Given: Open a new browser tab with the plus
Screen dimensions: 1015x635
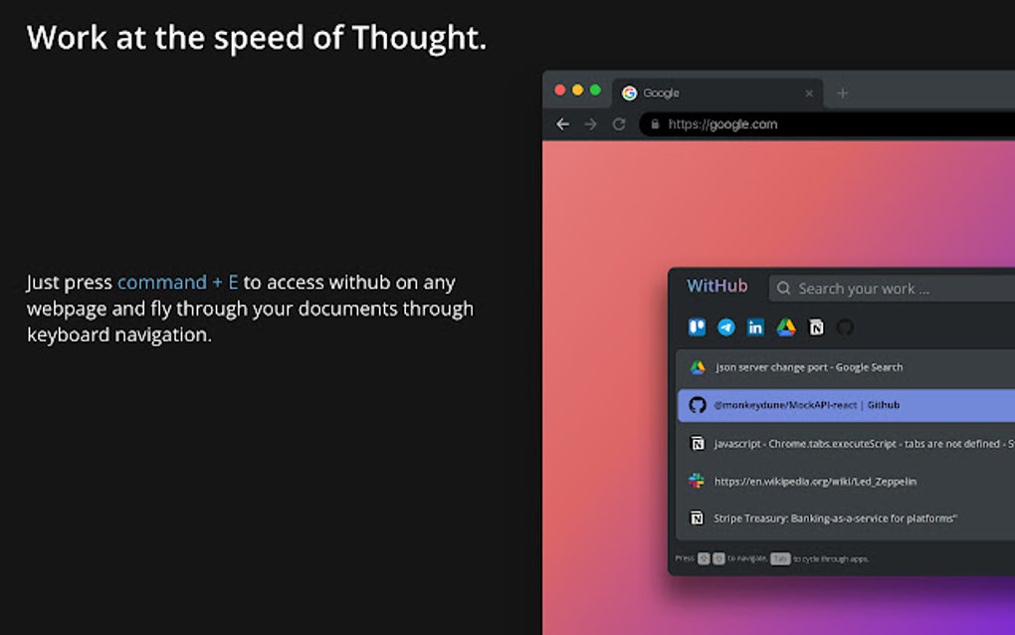Looking at the screenshot, I should 842,93.
